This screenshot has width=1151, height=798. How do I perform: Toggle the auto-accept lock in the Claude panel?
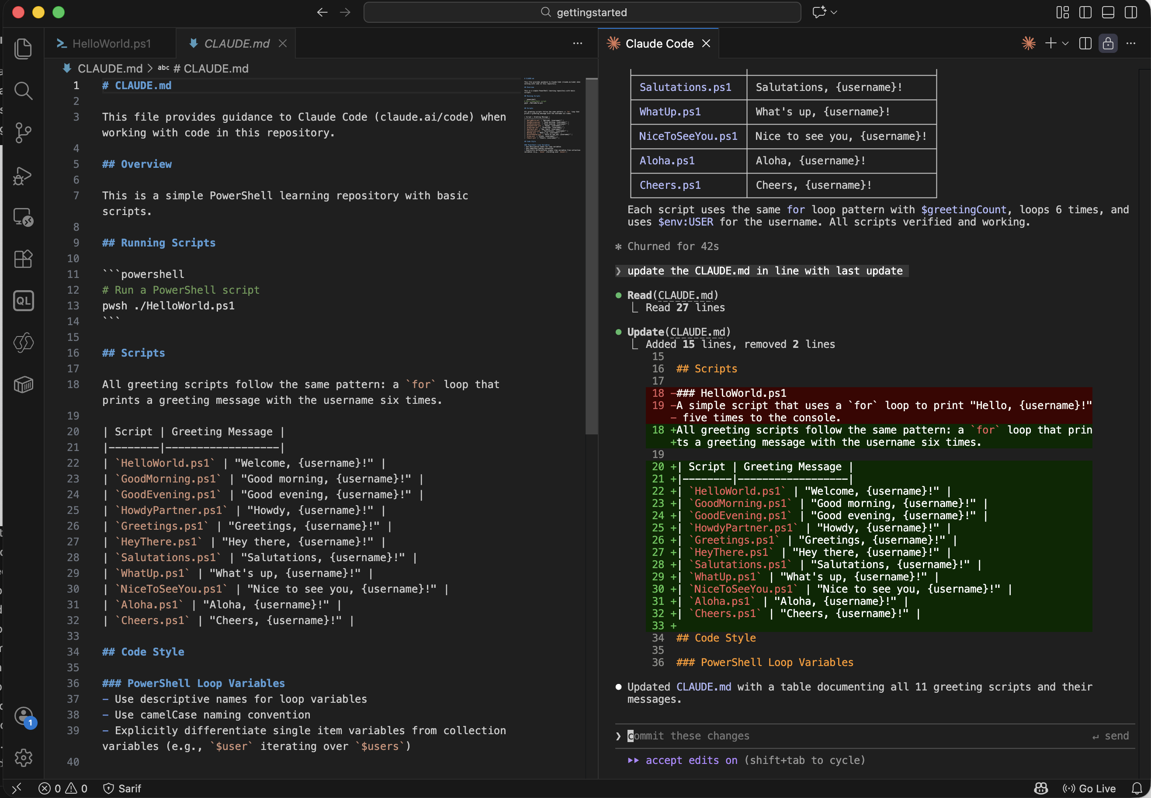[1108, 44]
